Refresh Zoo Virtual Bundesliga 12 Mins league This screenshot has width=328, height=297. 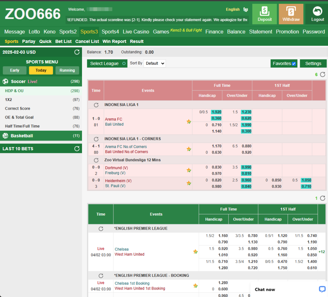point(96,160)
